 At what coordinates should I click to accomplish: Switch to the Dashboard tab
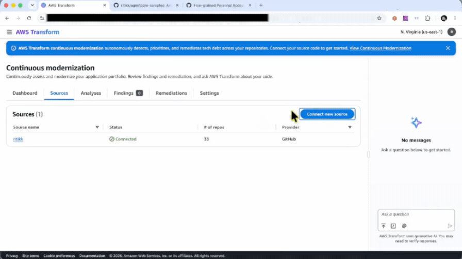coord(25,93)
